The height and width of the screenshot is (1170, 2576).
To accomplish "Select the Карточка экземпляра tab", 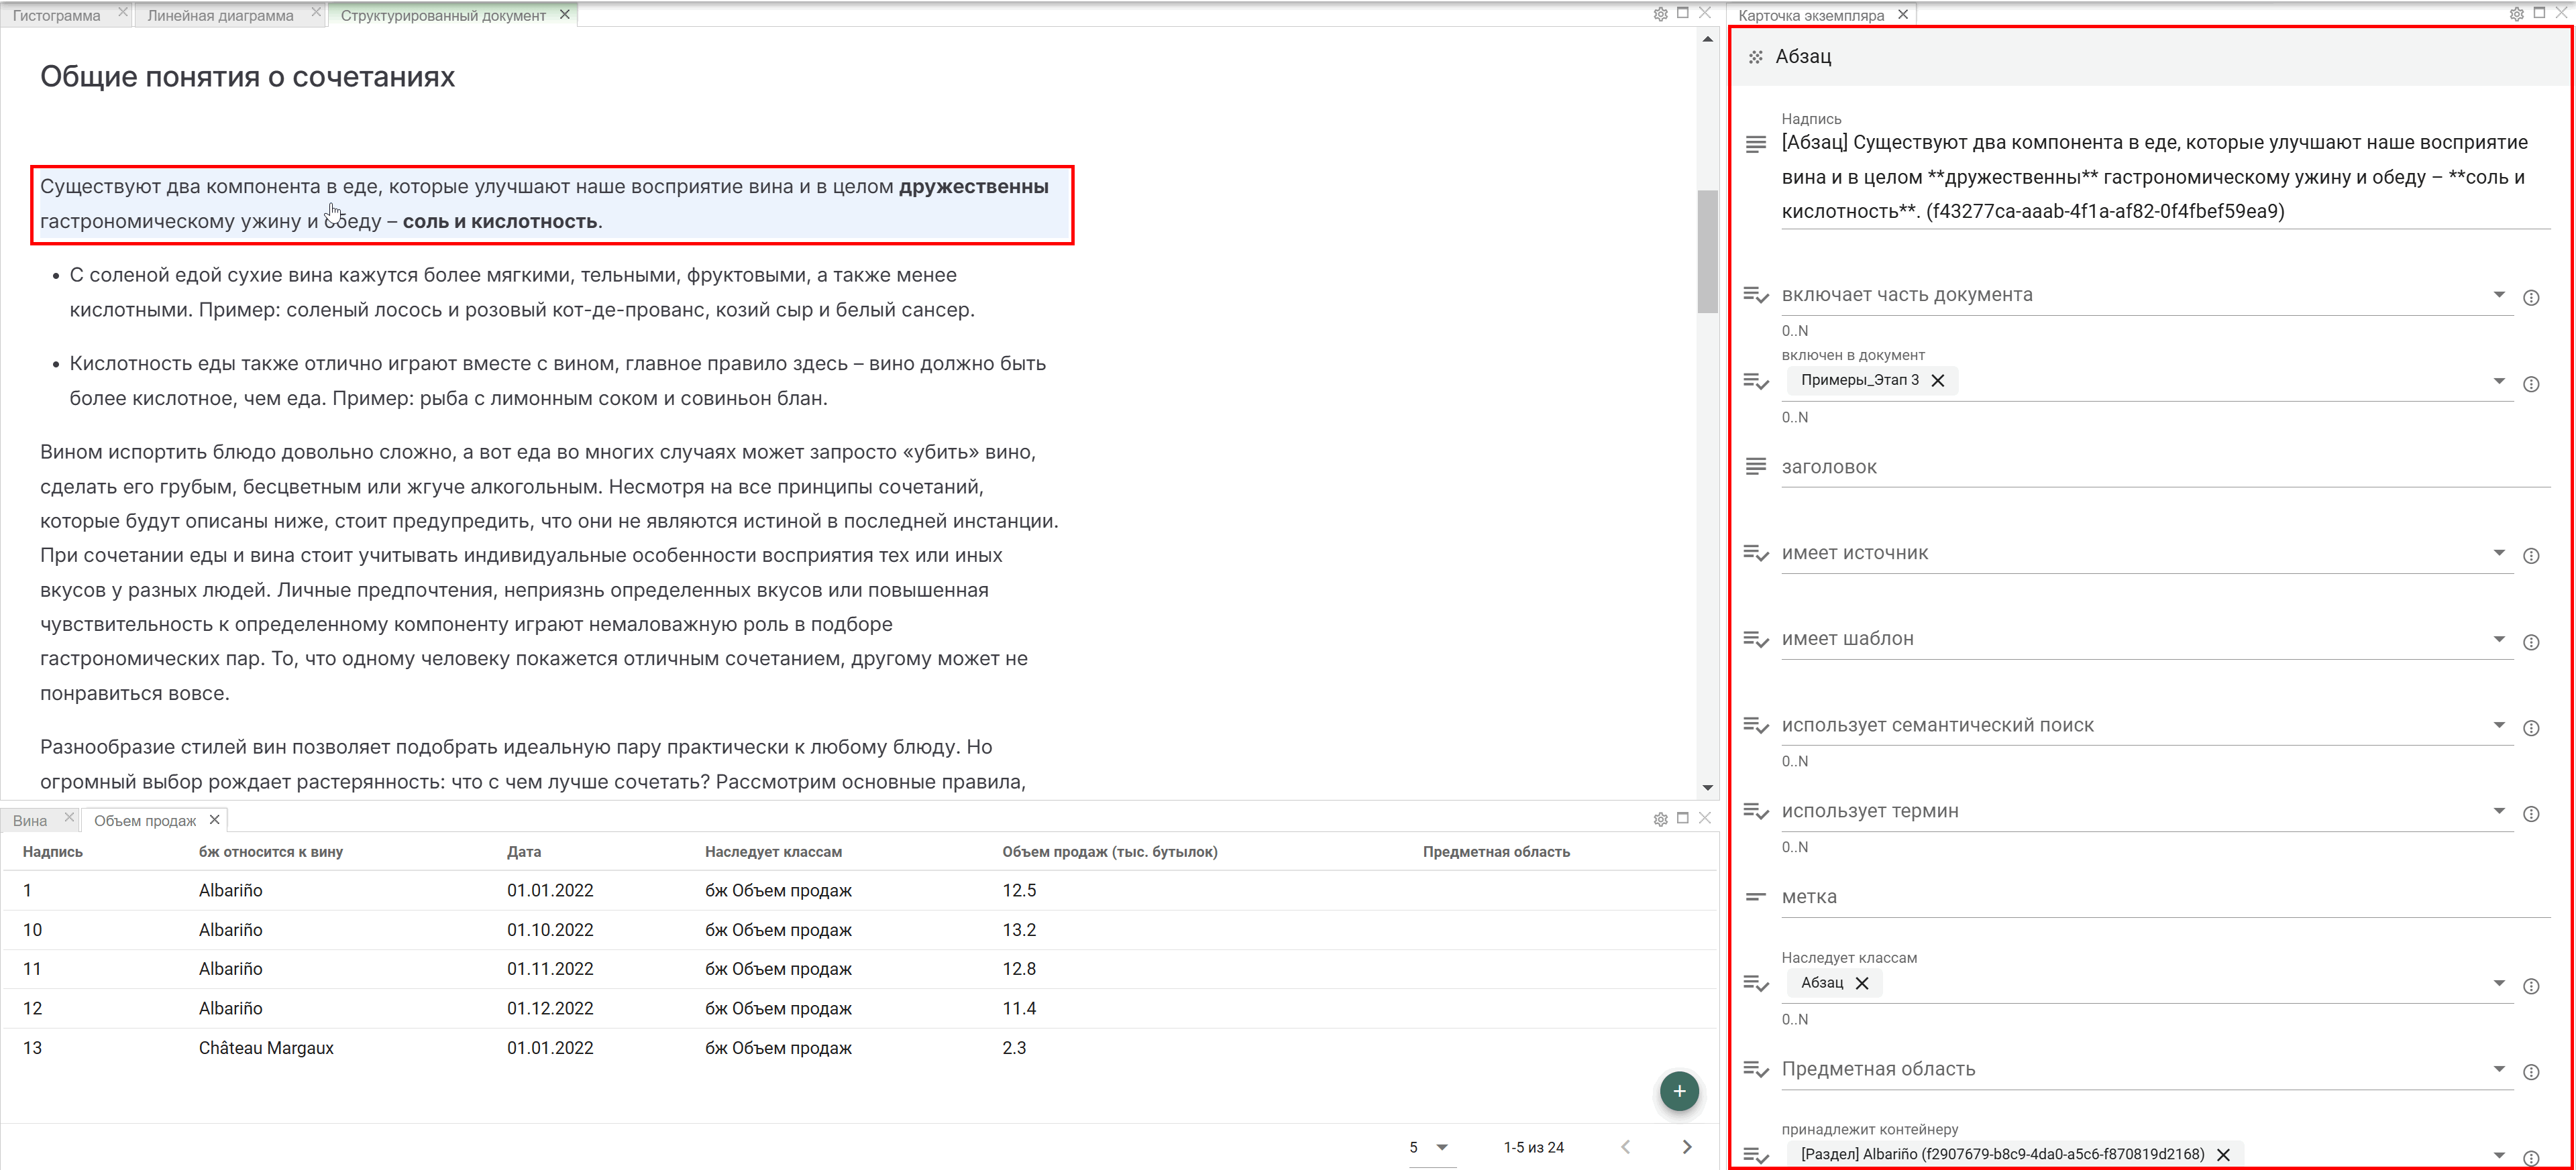I will click(x=1811, y=15).
